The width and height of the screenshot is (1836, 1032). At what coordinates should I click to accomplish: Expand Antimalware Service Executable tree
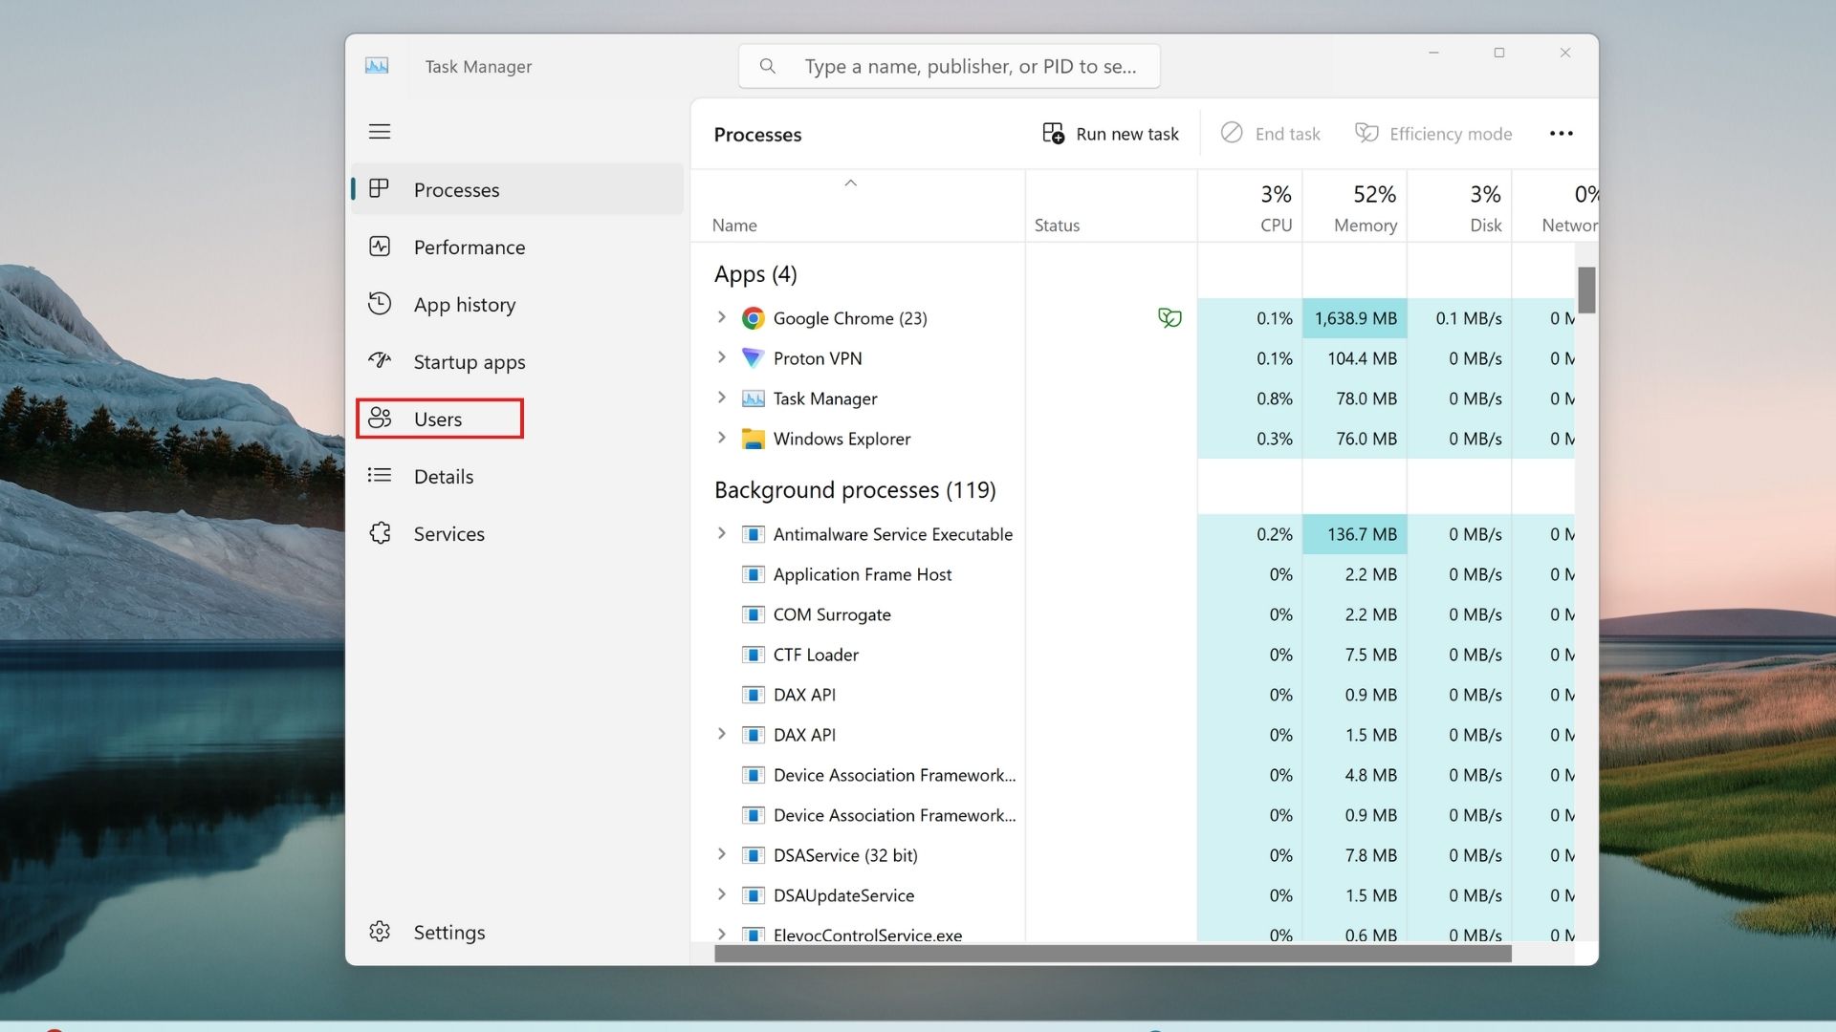click(720, 533)
